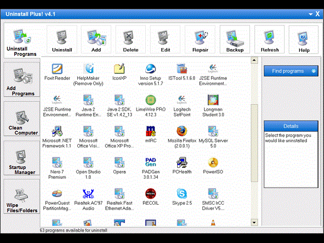Viewport: 324px width, 243px height.
Task: Select the Foxit Reader icon
Action: (57, 69)
